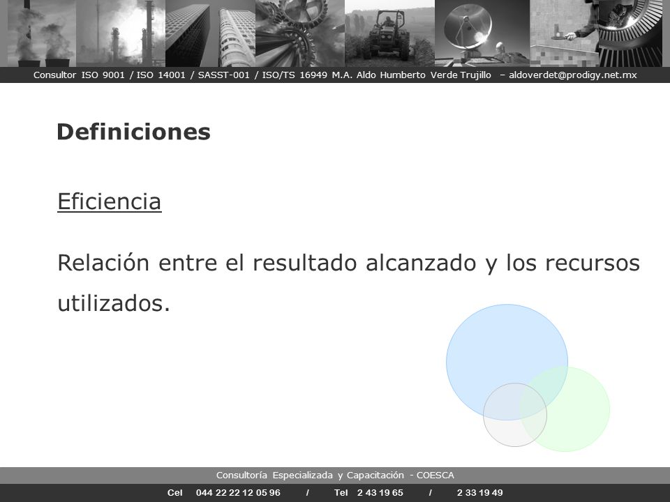The image size is (670, 502).
Task: Click the text 'Relación entre el resultado alcanzado'
Action: [x=267, y=263]
